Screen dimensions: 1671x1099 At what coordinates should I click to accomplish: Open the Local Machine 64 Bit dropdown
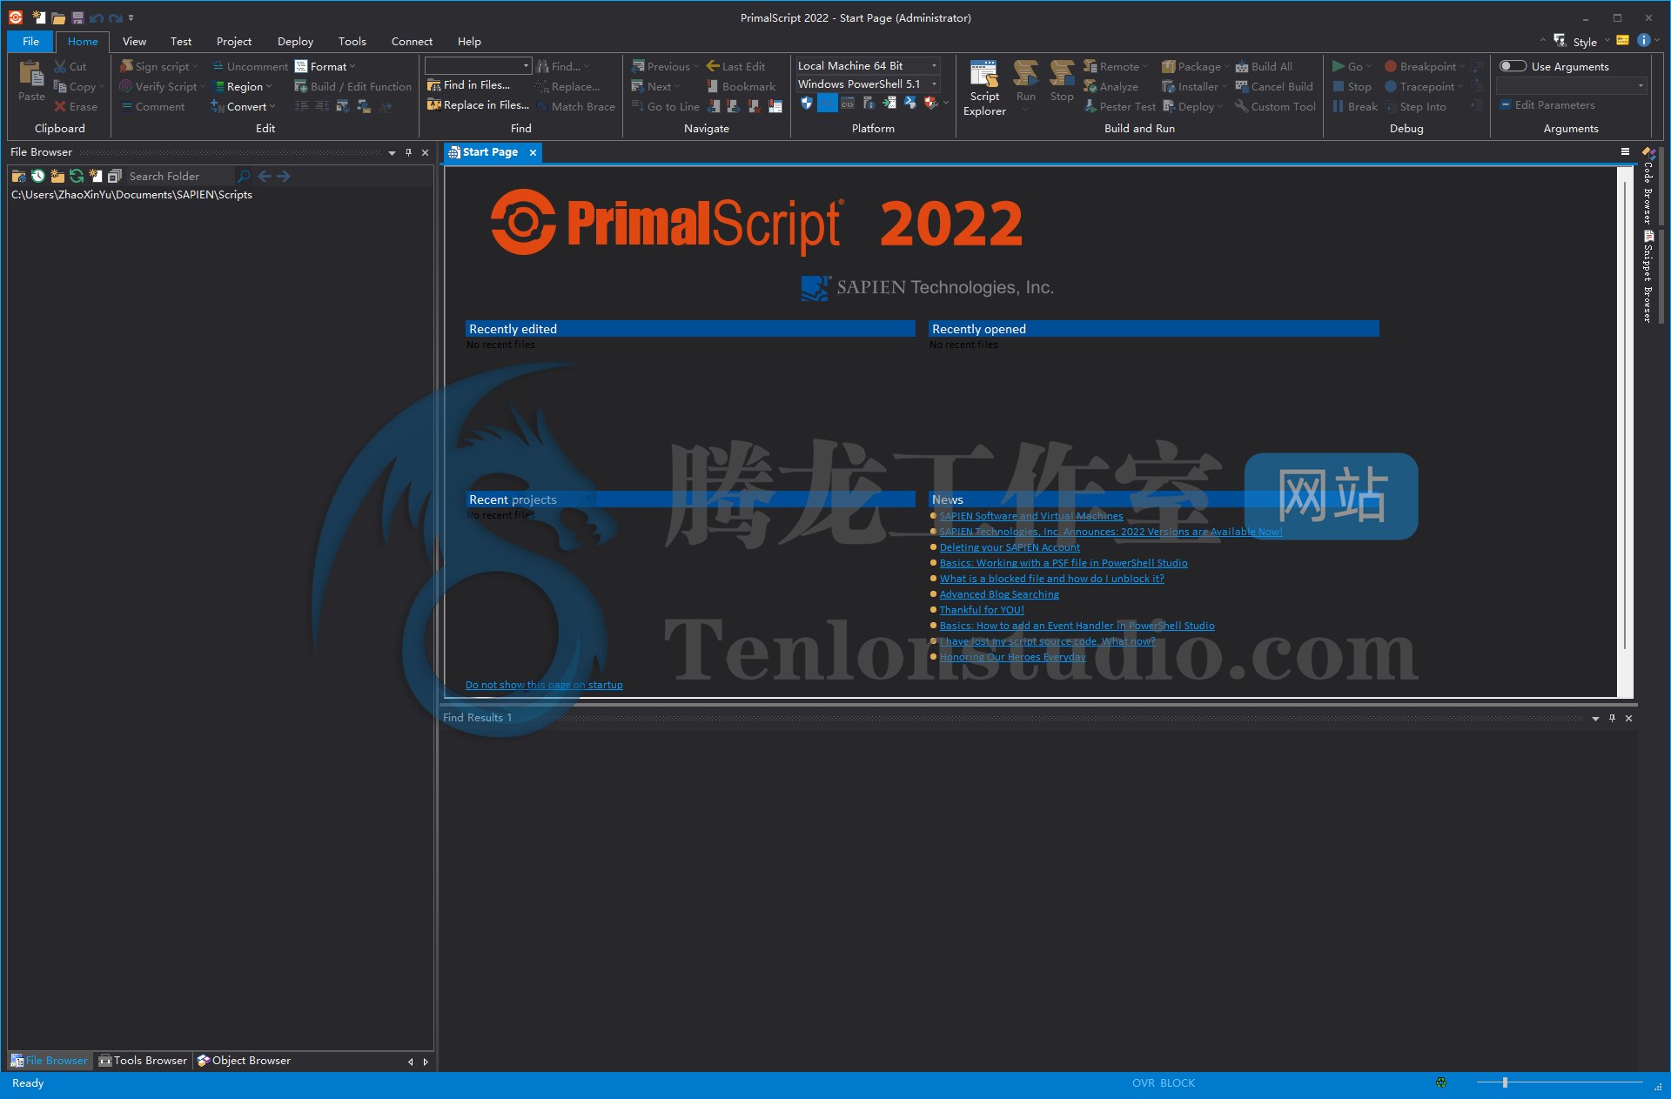935,65
